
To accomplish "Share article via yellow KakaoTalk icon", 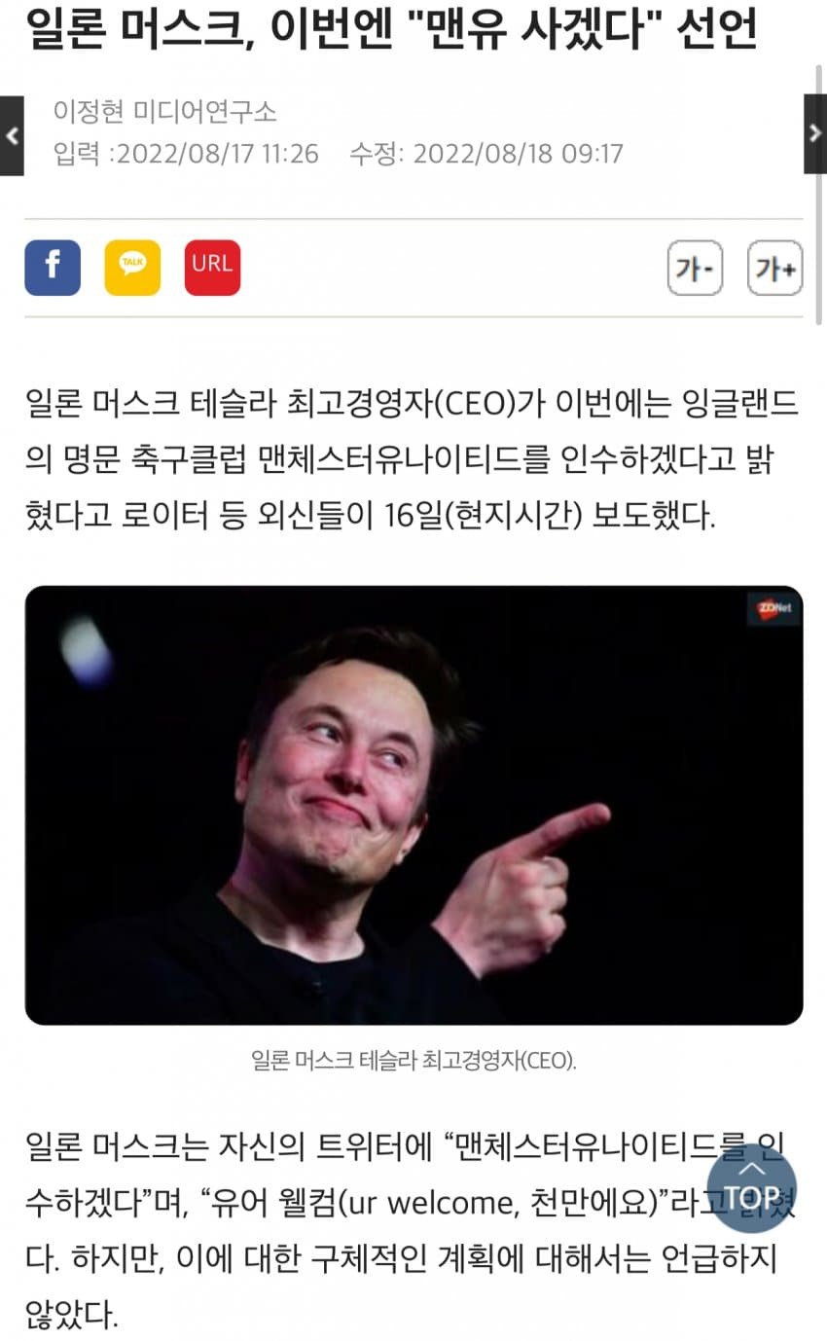I will (132, 268).
